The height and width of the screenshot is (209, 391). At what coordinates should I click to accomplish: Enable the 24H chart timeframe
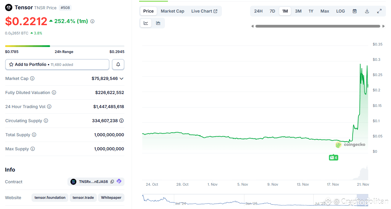258,11
